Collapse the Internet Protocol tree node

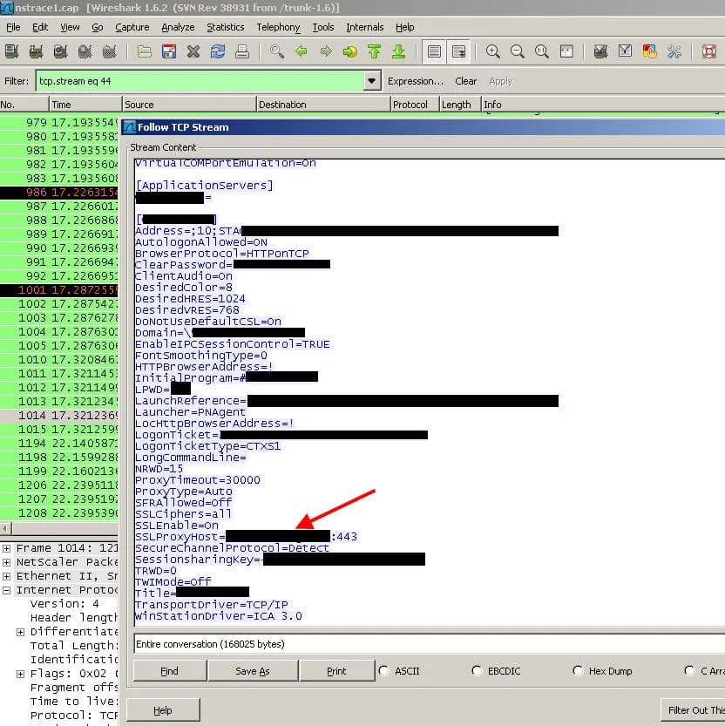(x=6, y=590)
